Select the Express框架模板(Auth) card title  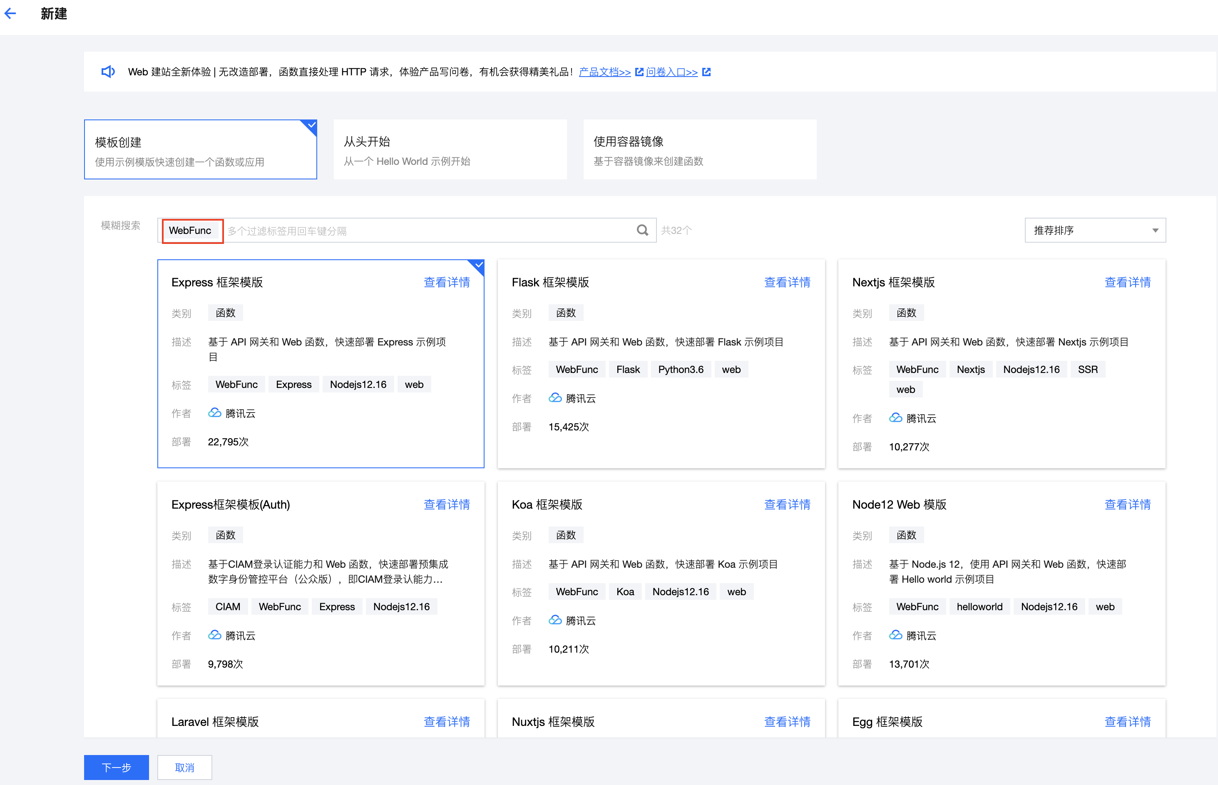[x=231, y=504]
